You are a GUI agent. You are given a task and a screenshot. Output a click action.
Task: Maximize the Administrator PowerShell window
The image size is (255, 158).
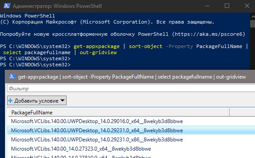coord(227,6)
